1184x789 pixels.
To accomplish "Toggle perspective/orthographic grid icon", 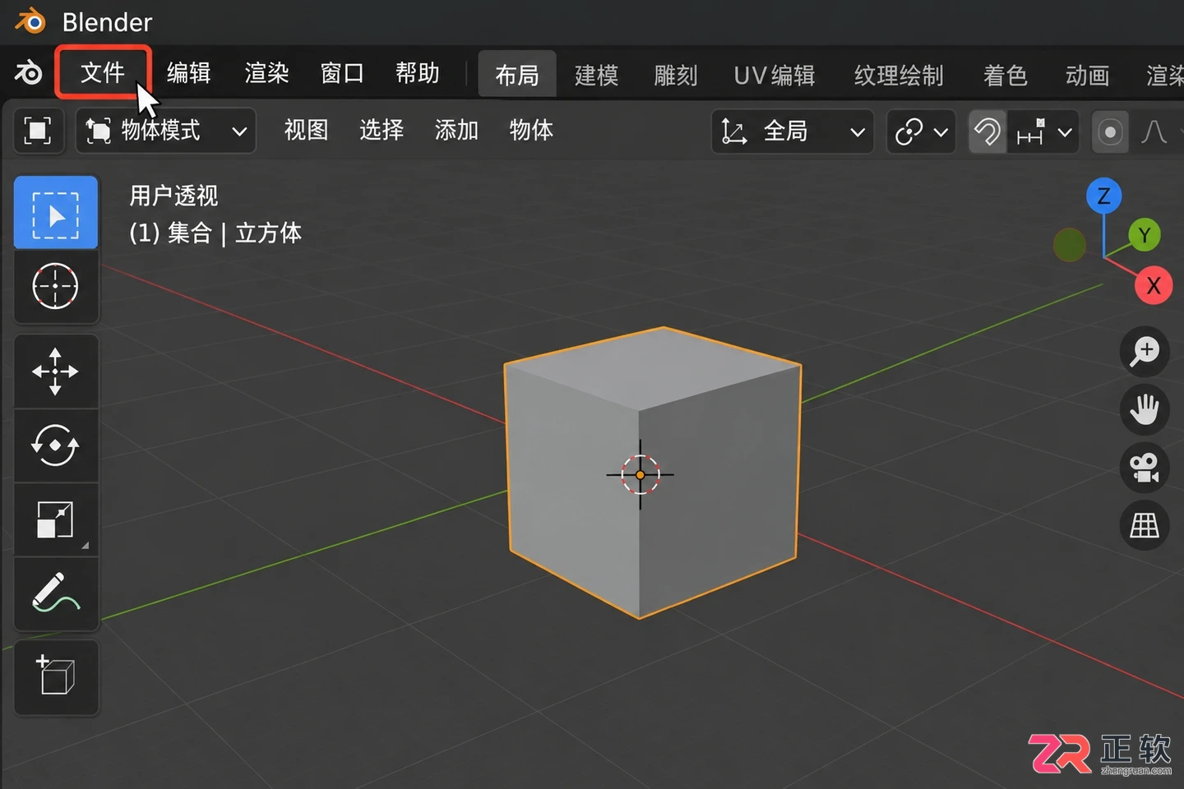I will coord(1145,525).
